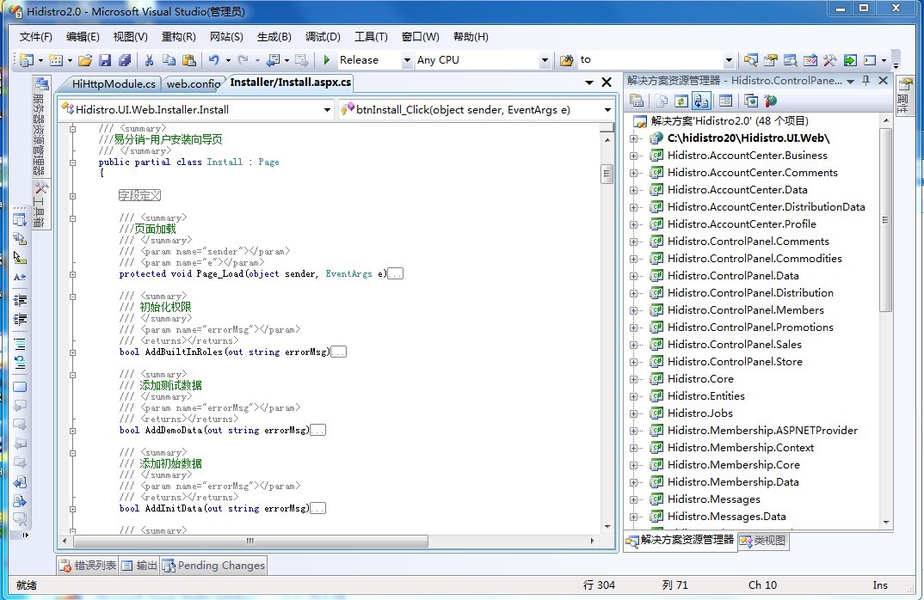The width and height of the screenshot is (924, 600).
Task: Open the 服务器资源管理器 side panel tab
Action: (40, 127)
